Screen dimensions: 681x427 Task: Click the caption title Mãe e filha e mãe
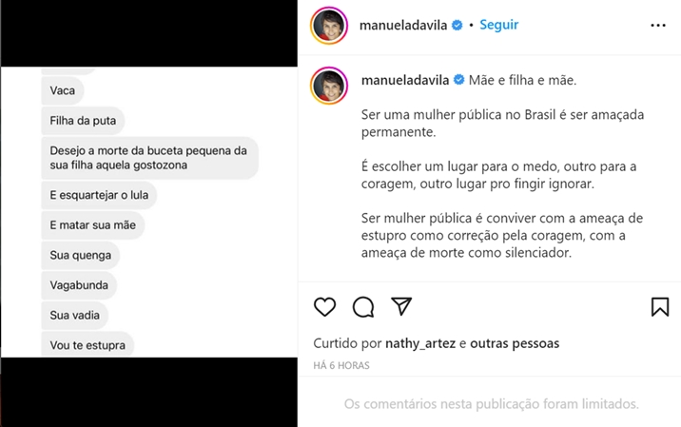tap(523, 80)
